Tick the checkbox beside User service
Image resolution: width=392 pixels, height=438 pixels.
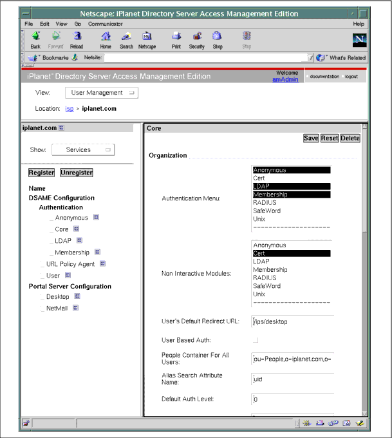42,276
